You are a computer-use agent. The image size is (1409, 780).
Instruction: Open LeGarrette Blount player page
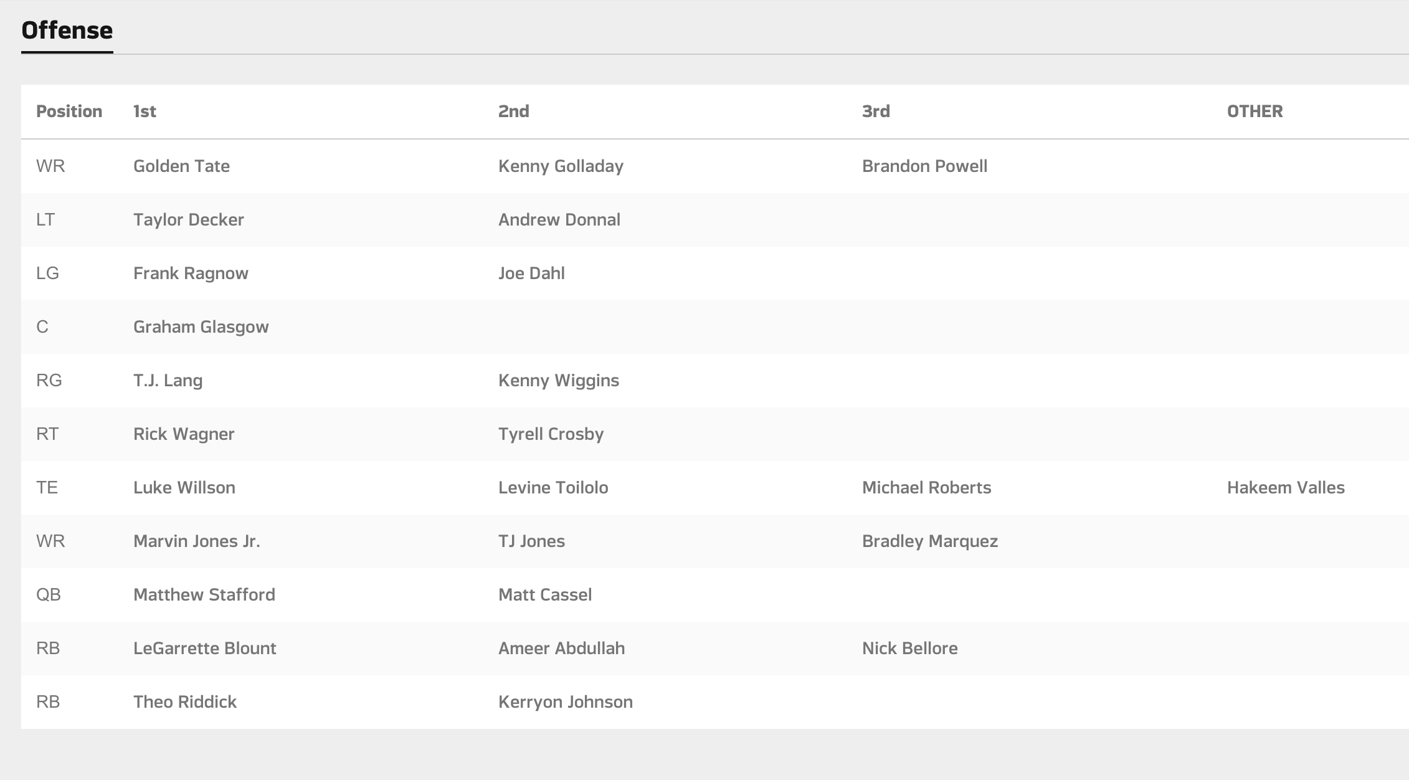tap(204, 649)
